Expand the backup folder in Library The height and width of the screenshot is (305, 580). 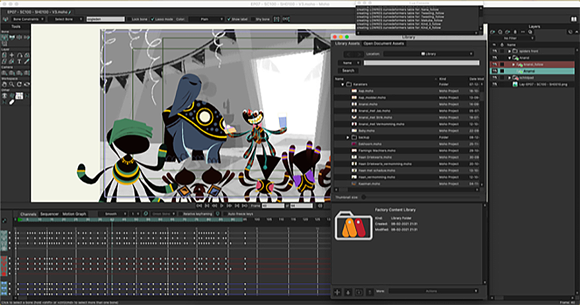click(348, 137)
